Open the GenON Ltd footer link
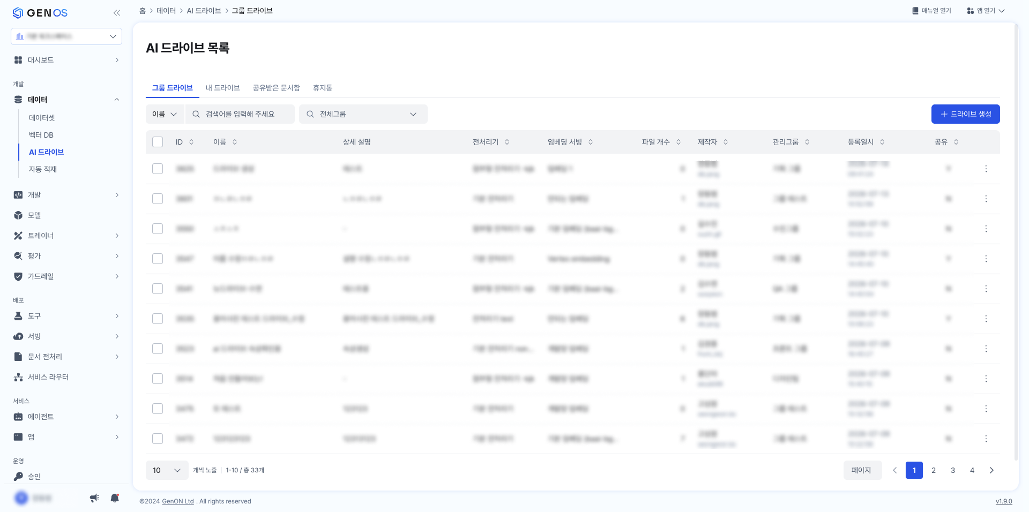Viewport: 1029px width, 512px height. [x=178, y=501]
